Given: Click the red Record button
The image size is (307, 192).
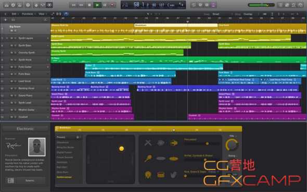Looking at the screenshot, I should pos(112,5).
